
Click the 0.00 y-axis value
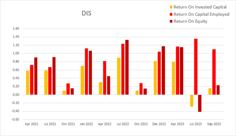[16, 95]
